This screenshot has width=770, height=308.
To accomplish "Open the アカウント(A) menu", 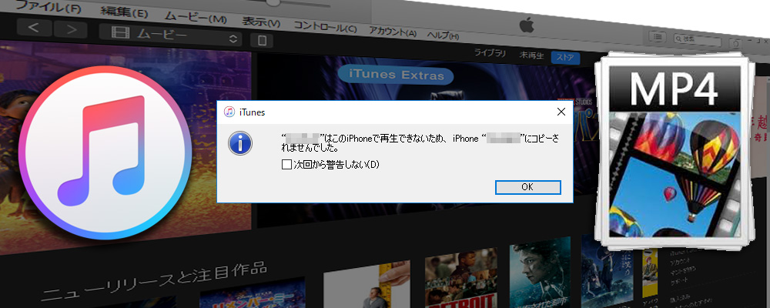I will tap(393, 32).
